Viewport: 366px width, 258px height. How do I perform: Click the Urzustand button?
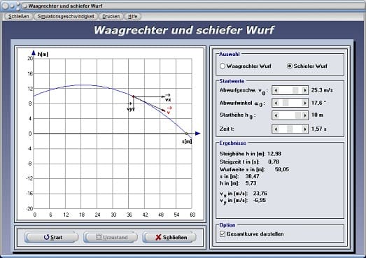point(111,237)
